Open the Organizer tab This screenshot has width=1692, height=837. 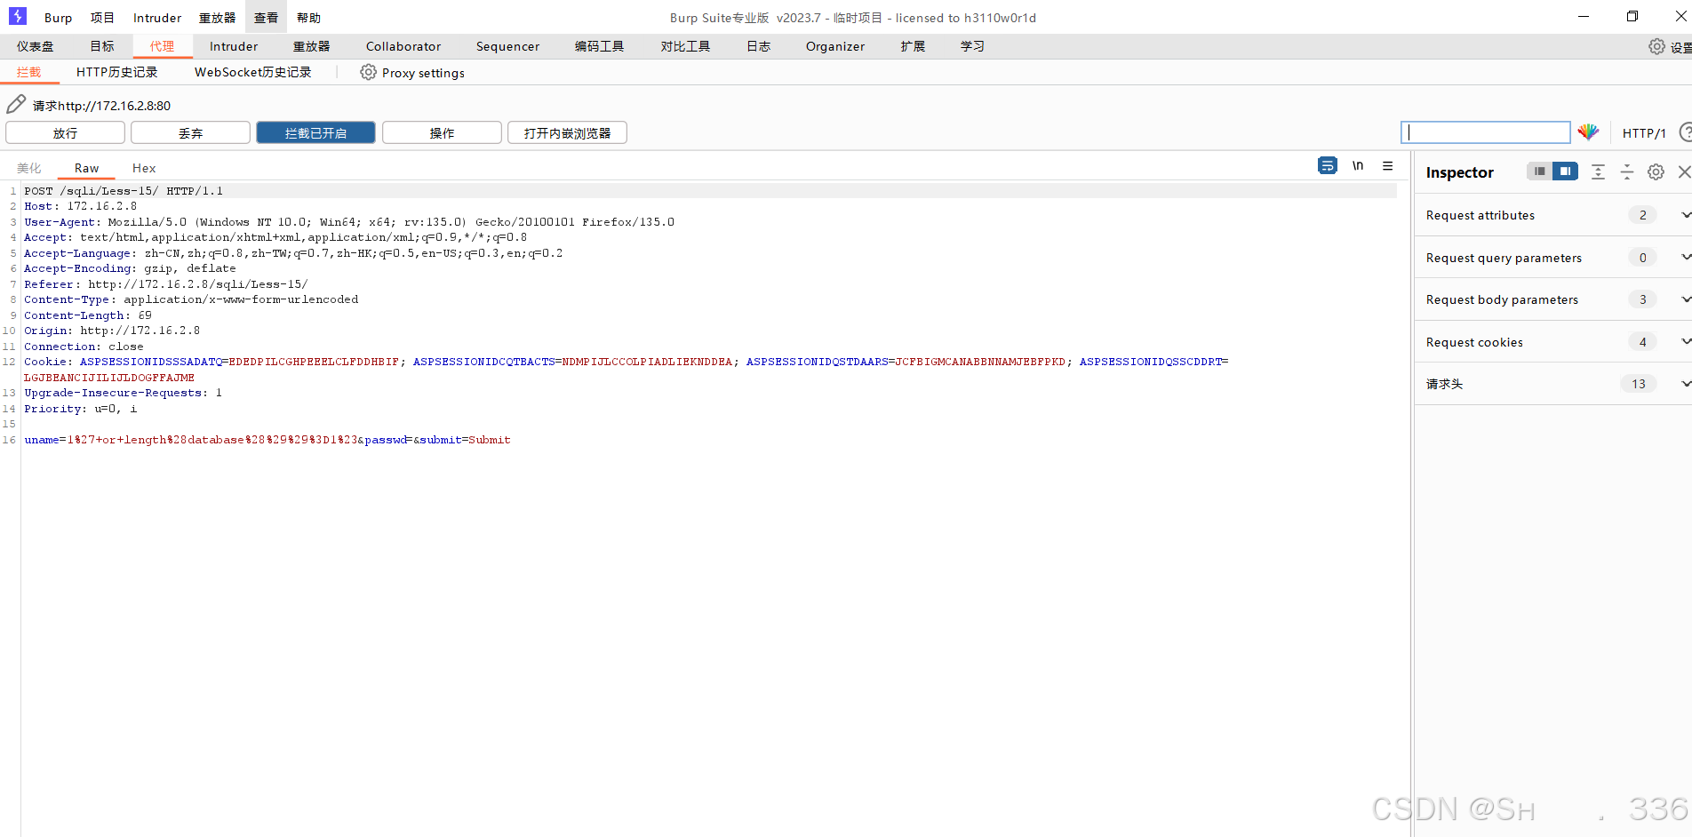835,46
